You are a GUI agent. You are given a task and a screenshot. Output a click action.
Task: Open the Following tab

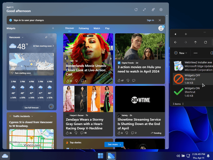click(x=84, y=28)
